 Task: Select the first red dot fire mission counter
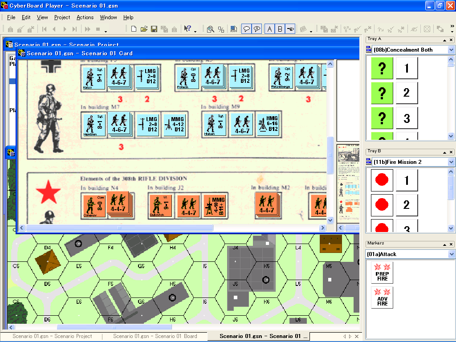pos(382,180)
